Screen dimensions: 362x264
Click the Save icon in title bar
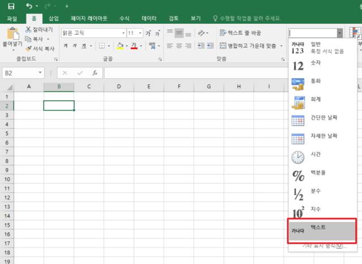(x=11, y=6)
